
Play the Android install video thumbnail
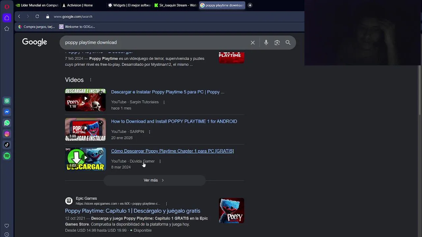coord(85,129)
